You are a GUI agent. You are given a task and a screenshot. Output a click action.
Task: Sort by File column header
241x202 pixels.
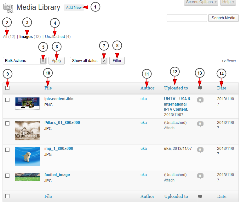click(48, 88)
